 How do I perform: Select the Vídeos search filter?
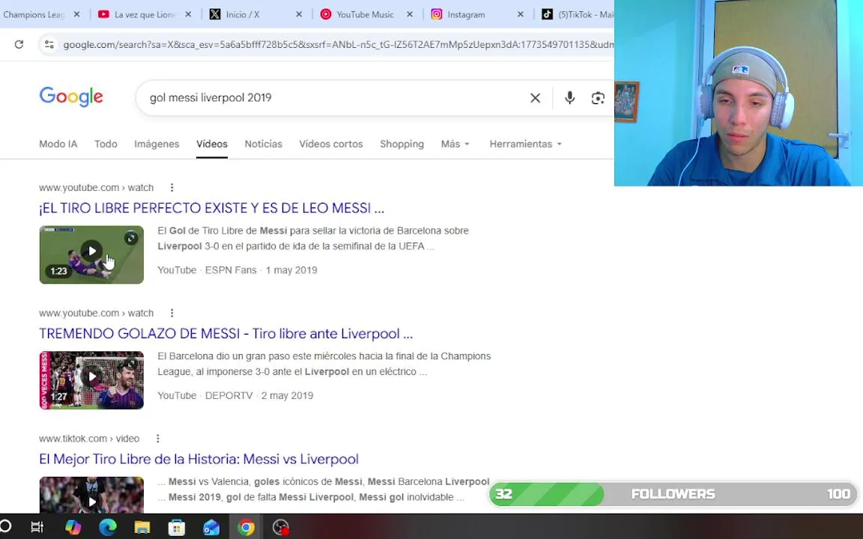coord(212,144)
